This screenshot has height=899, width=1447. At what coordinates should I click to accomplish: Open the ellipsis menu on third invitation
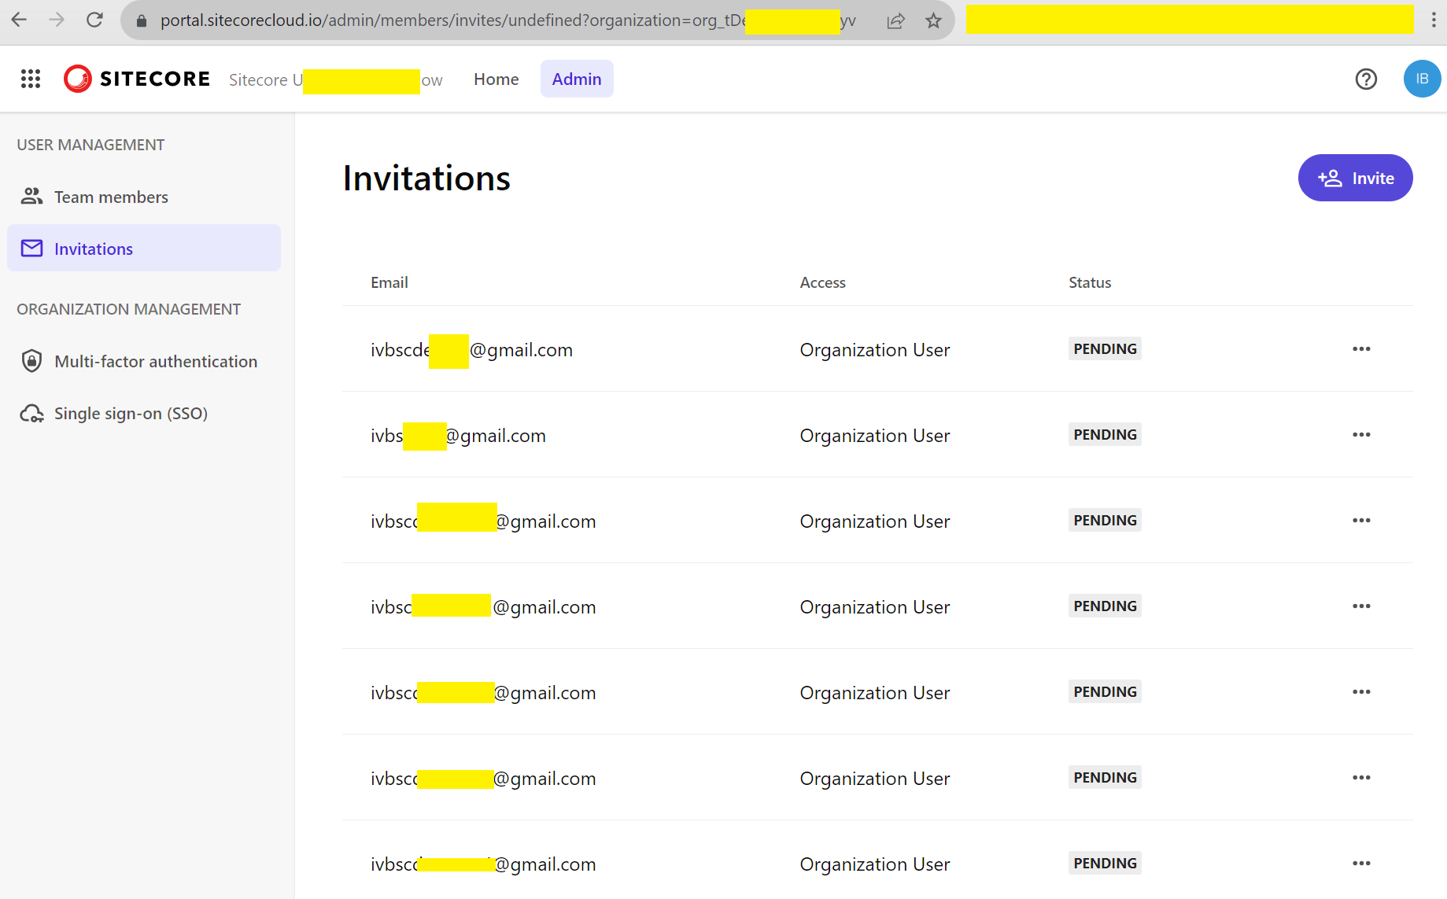coord(1361,520)
